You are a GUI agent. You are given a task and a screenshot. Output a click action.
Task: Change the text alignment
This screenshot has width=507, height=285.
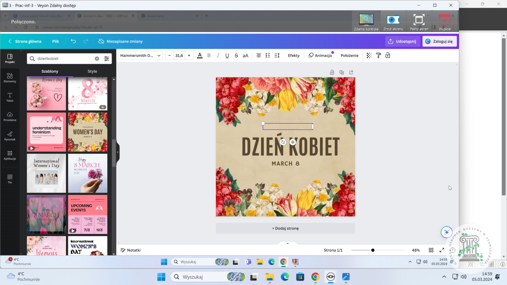click(259, 55)
